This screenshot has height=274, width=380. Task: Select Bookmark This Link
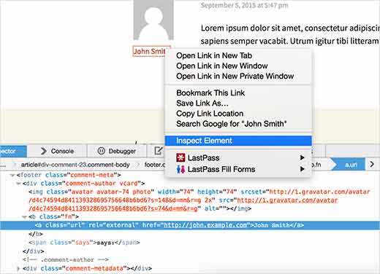210,93
